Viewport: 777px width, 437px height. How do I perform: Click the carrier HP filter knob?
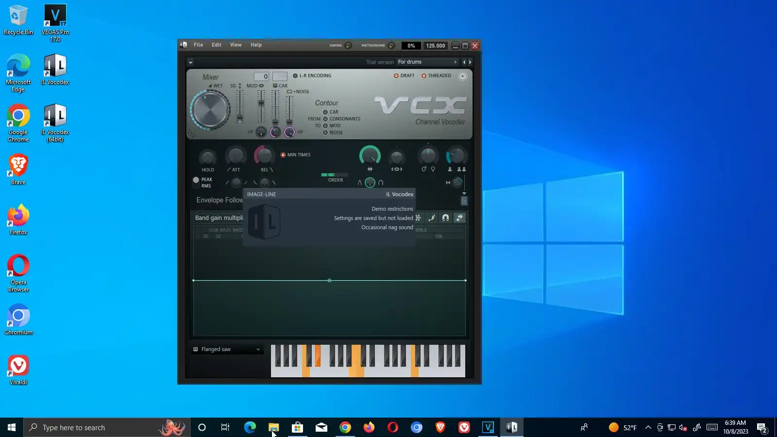(x=275, y=132)
